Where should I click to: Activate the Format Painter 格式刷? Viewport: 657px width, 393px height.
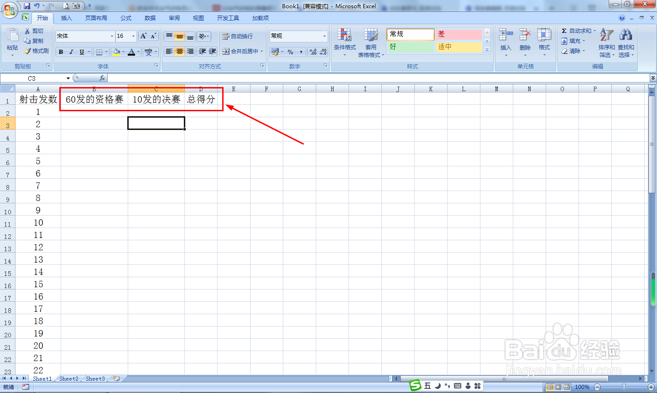pos(36,51)
